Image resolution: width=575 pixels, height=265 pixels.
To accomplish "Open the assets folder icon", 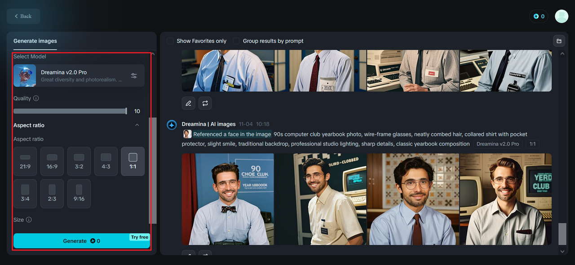I will [x=559, y=41].
